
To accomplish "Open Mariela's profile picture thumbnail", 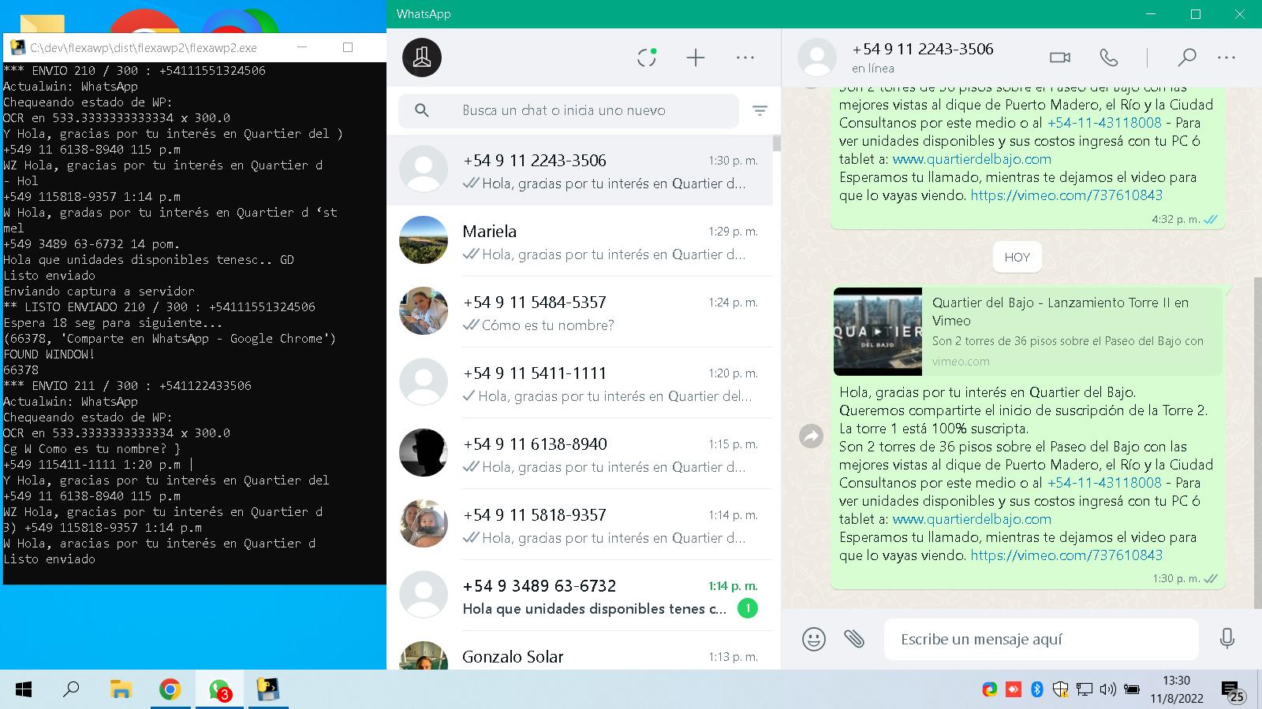I will pyautogui.click(x=424, y=239).
